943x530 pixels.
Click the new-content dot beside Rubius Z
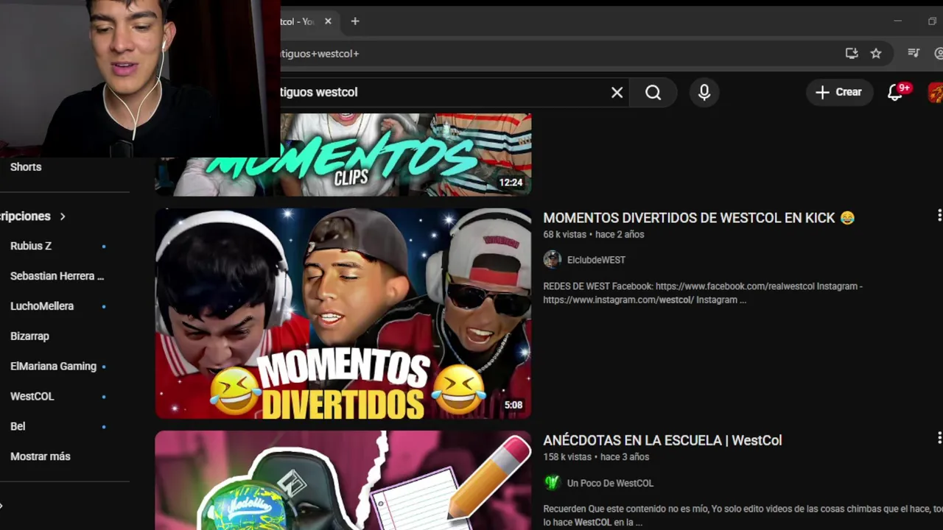tap(104, 246)
